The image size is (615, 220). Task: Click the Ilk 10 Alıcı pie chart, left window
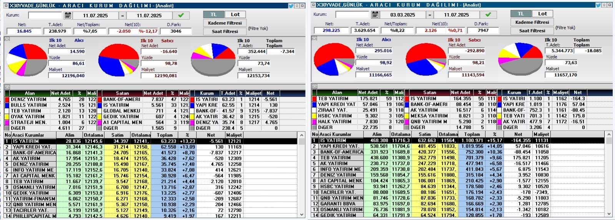tap(27, 60)
